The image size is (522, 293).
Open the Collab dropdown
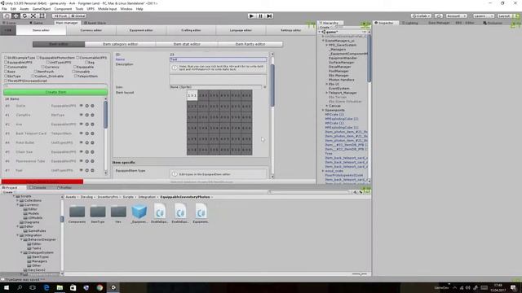coord(421,15)
